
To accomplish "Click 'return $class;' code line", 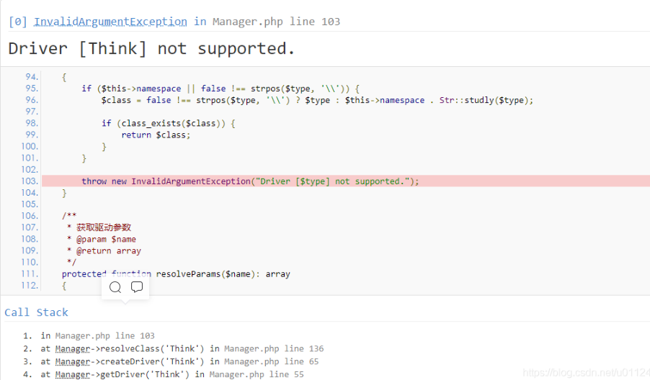I will tap(156, 135).
